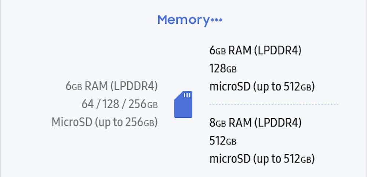Click 256GB in the 64 / 128 / 256GB line

(x=143, y=104)
